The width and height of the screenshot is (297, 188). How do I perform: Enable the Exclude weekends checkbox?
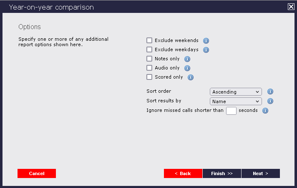(149, 41)
